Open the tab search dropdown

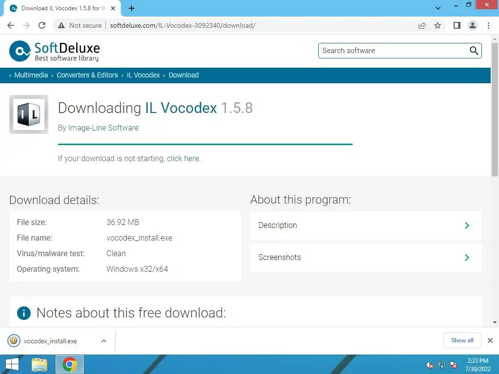pyautogui.click(x=438, y=8)
